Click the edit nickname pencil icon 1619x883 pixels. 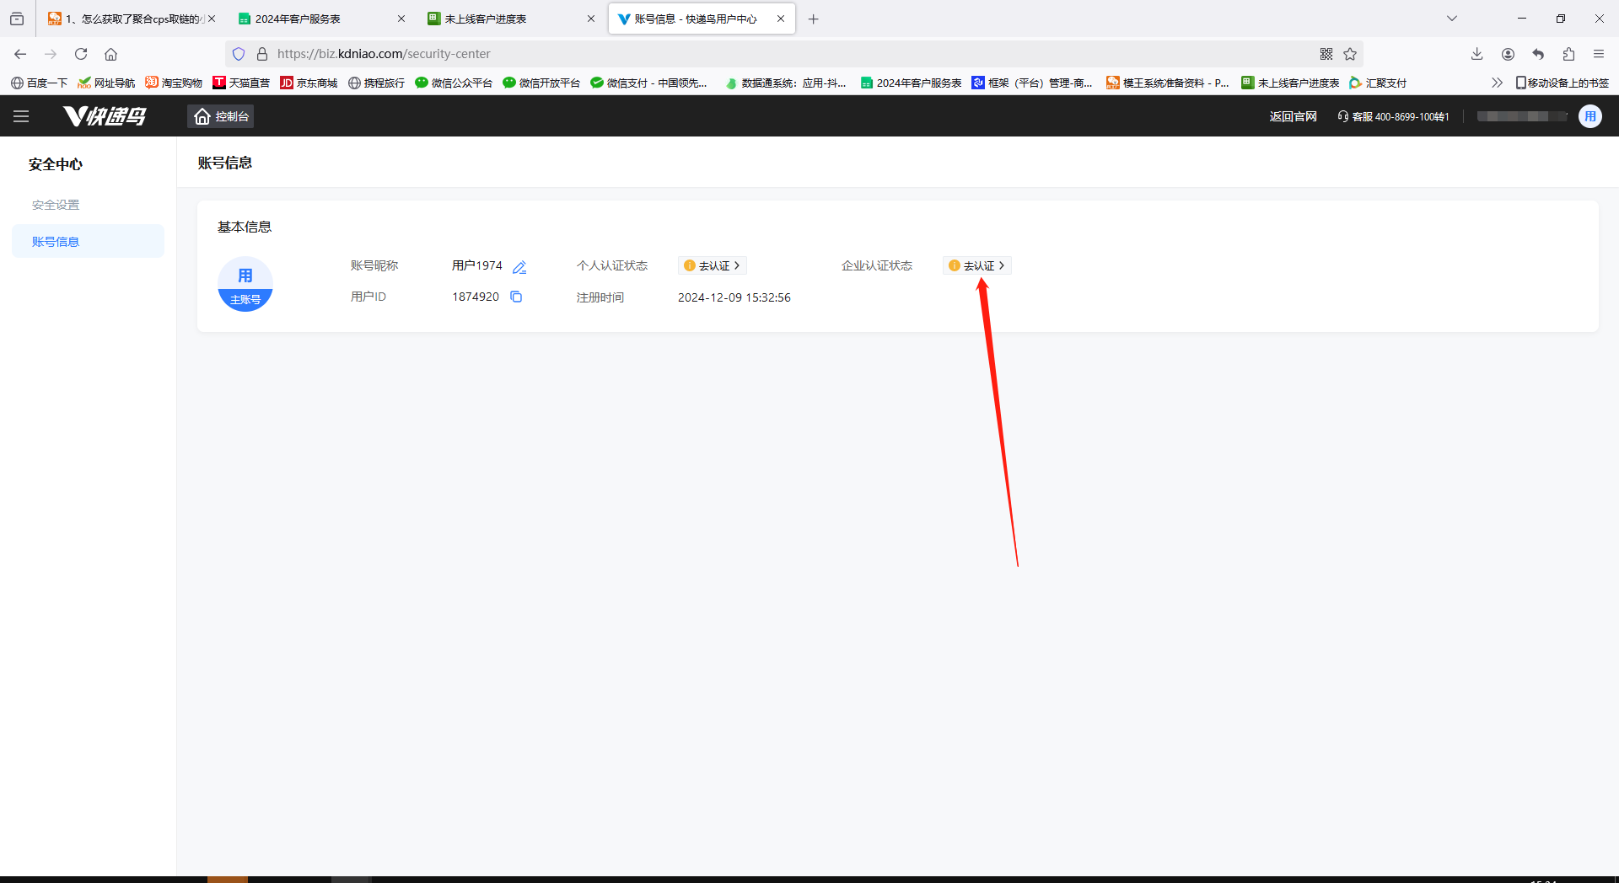pyautogui.click(x=519, y=267)
